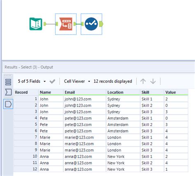Click the Input Data tool's output anchor
The height and width of the screenshot is (176, 195).
pyautogui.click(x=45, y=24)
